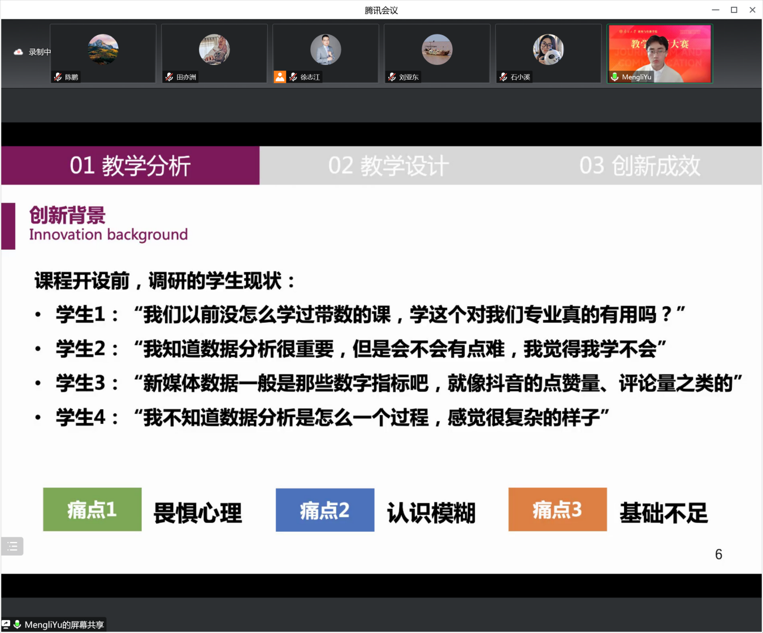Click the screen share icon at bottom left
The image size is (763, 633).
6,624
